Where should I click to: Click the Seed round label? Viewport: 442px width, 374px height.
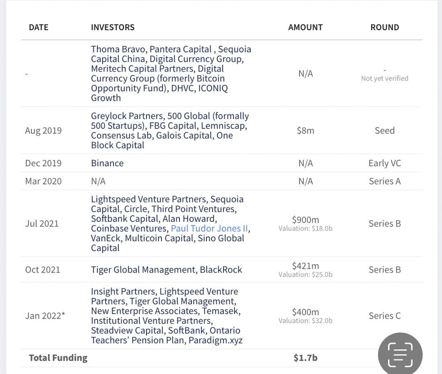384,130
